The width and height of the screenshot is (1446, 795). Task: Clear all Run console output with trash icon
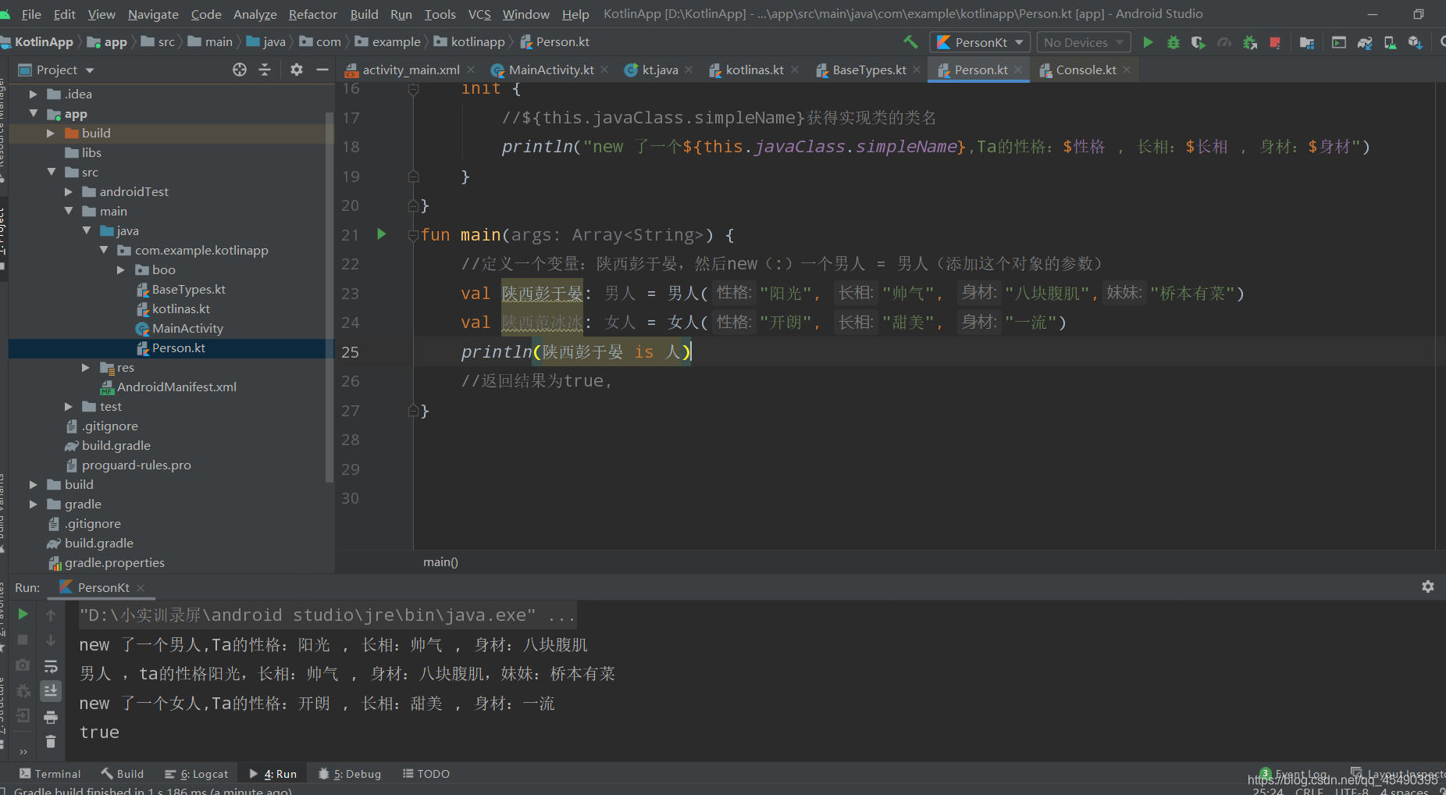coord(51,742)
